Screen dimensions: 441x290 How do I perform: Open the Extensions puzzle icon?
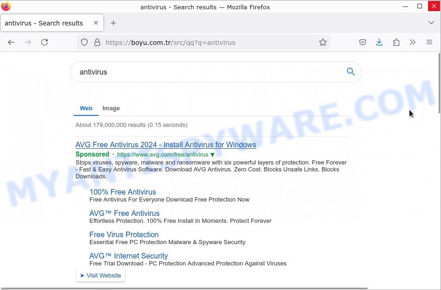396,43
